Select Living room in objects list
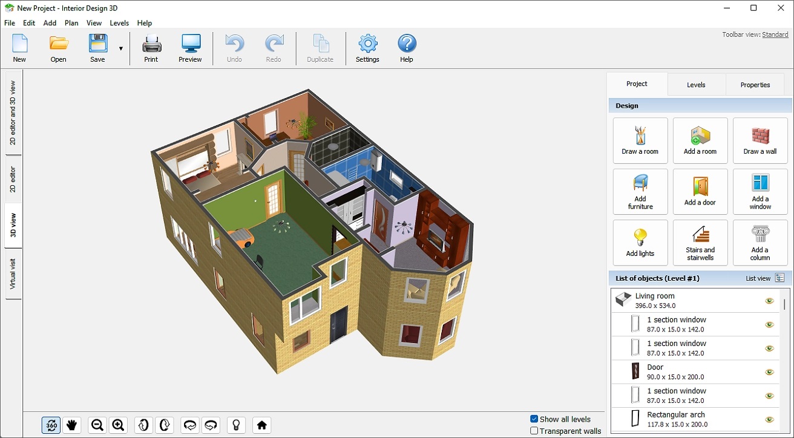 pos(695,301)
